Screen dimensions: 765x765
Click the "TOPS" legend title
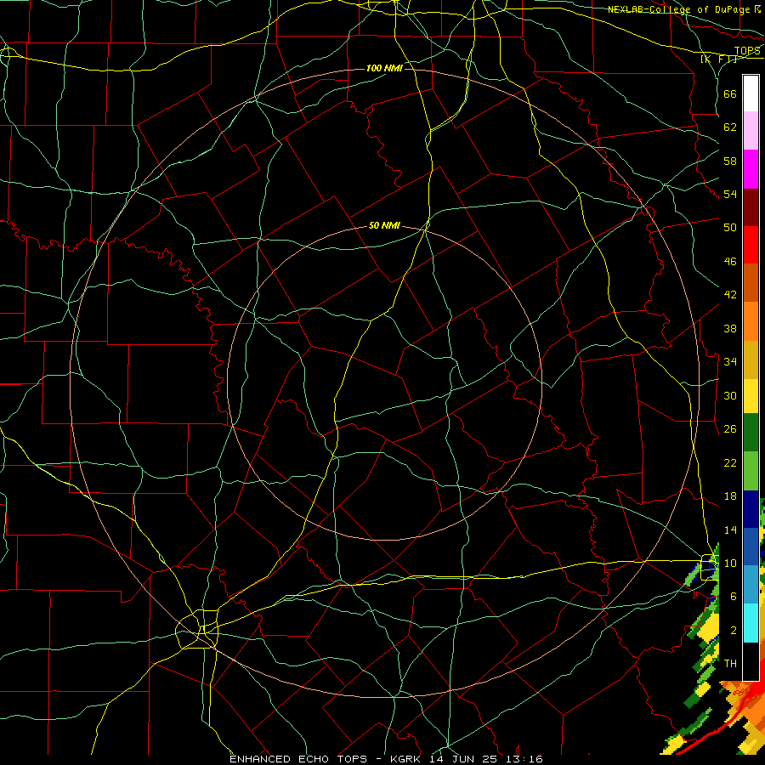(747, 51)
